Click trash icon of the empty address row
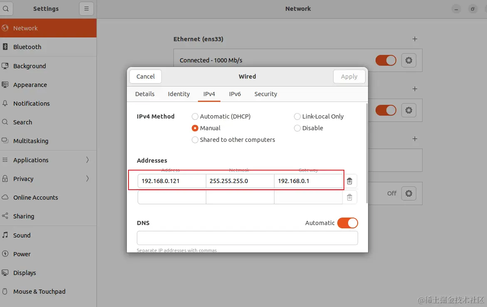Viewport: 487px width, 307px height. (x=349, y=197)
